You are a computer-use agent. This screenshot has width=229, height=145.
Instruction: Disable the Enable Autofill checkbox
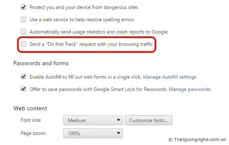tap(24, 77)
